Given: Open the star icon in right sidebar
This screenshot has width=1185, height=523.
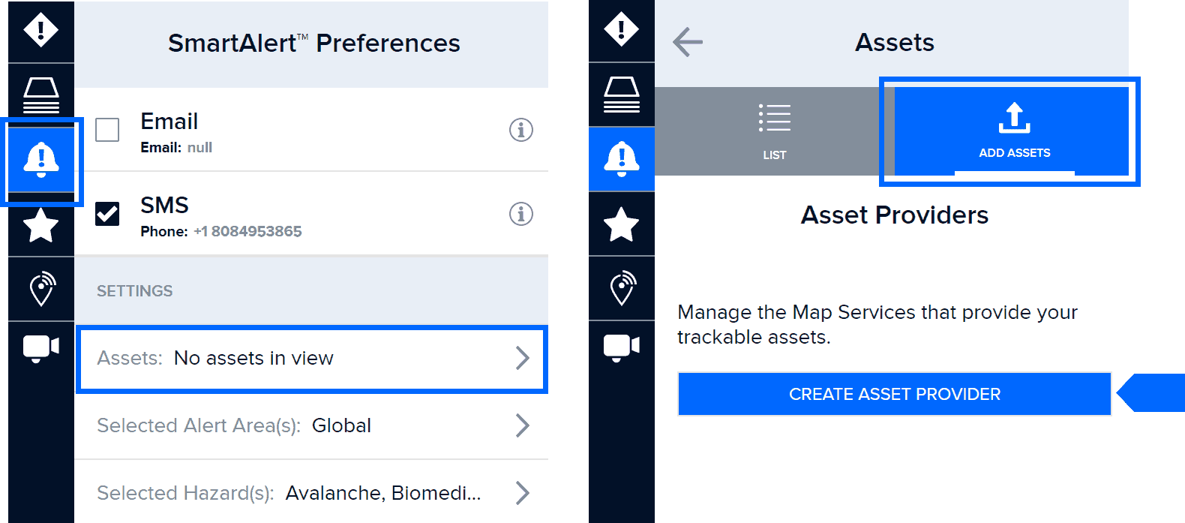Looking at the screenshot, I should click(621, 224).
